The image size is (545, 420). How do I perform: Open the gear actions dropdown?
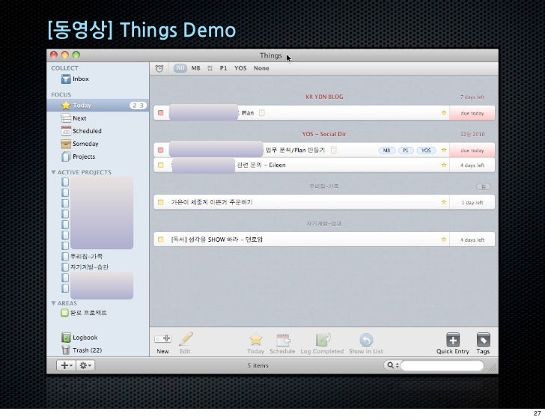(x=85, y=365)
